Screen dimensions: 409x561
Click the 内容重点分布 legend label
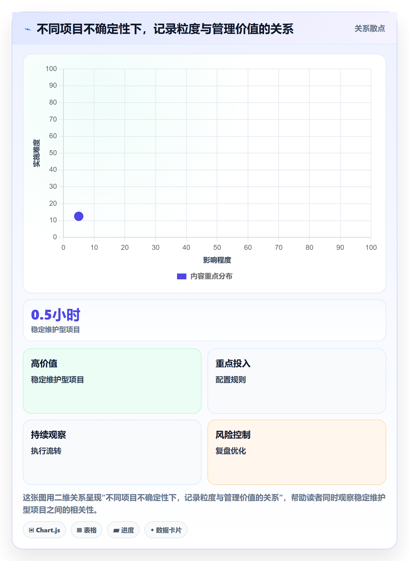(x=211, y=276)
